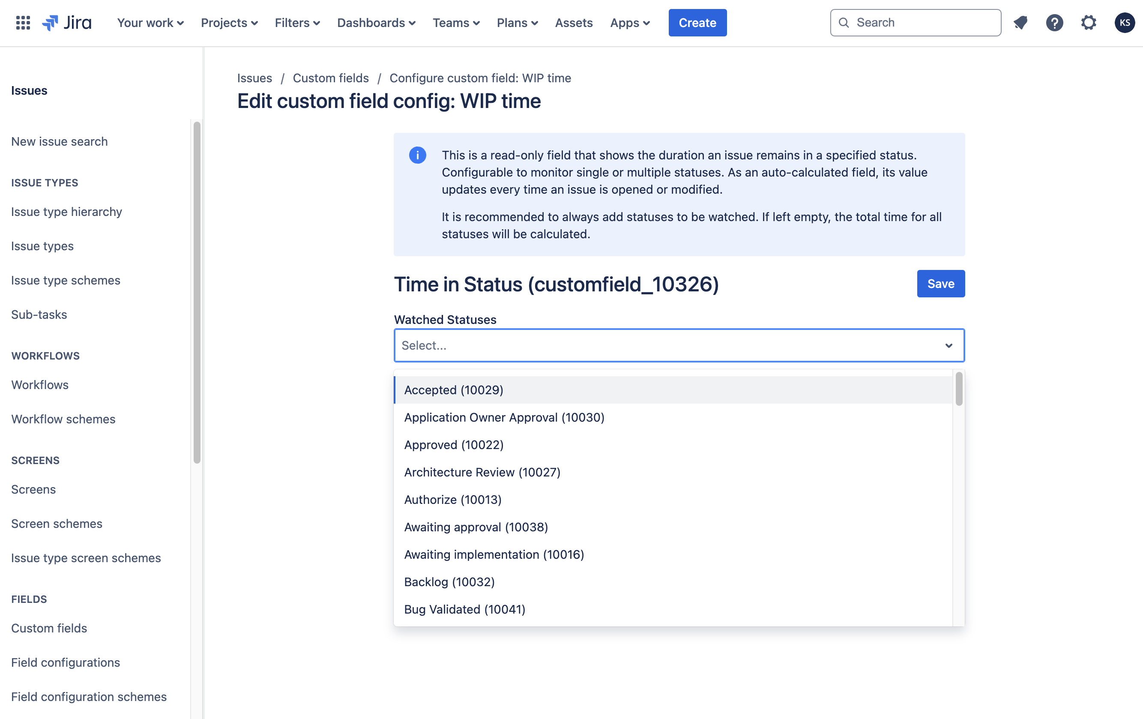Click the status list scrollbar thumb
The image size is (1143, 719).
pos(959,389)
